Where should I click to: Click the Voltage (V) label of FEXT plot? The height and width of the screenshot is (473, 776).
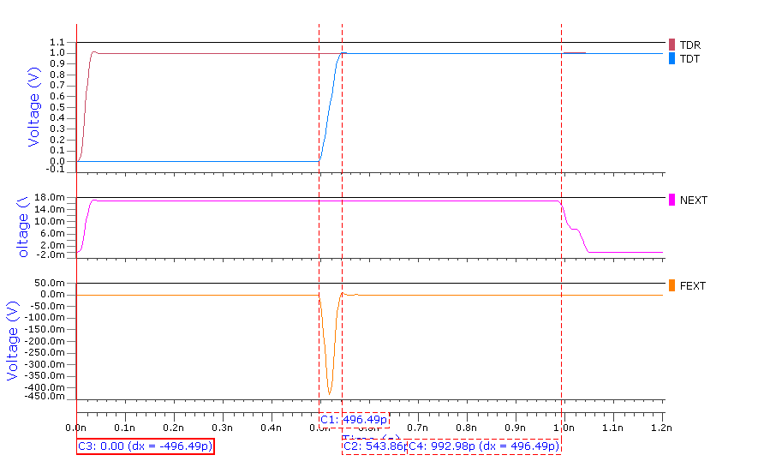pos(12,341)
